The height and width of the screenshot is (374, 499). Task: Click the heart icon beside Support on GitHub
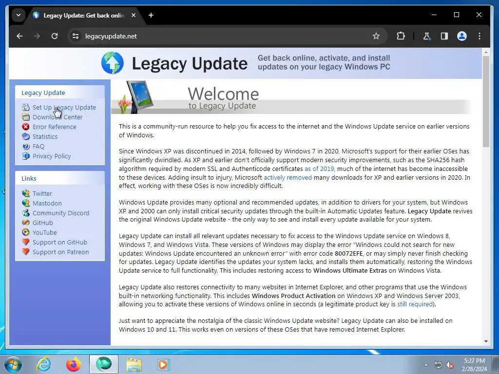pyautogui.click(x=26, y=242)
